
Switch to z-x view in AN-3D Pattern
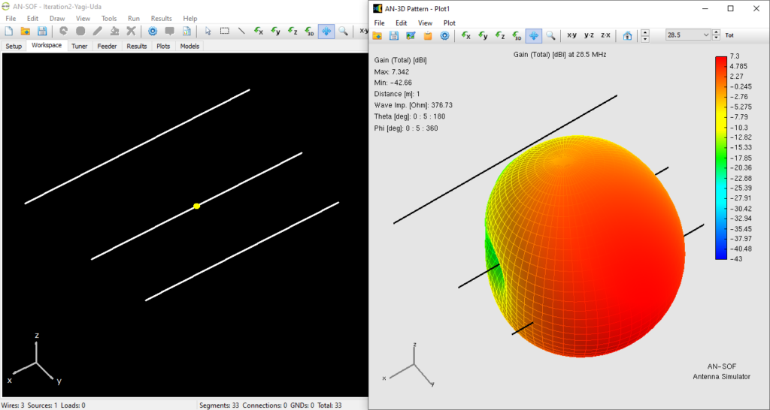pyautogui.click(x=605, y=35)
